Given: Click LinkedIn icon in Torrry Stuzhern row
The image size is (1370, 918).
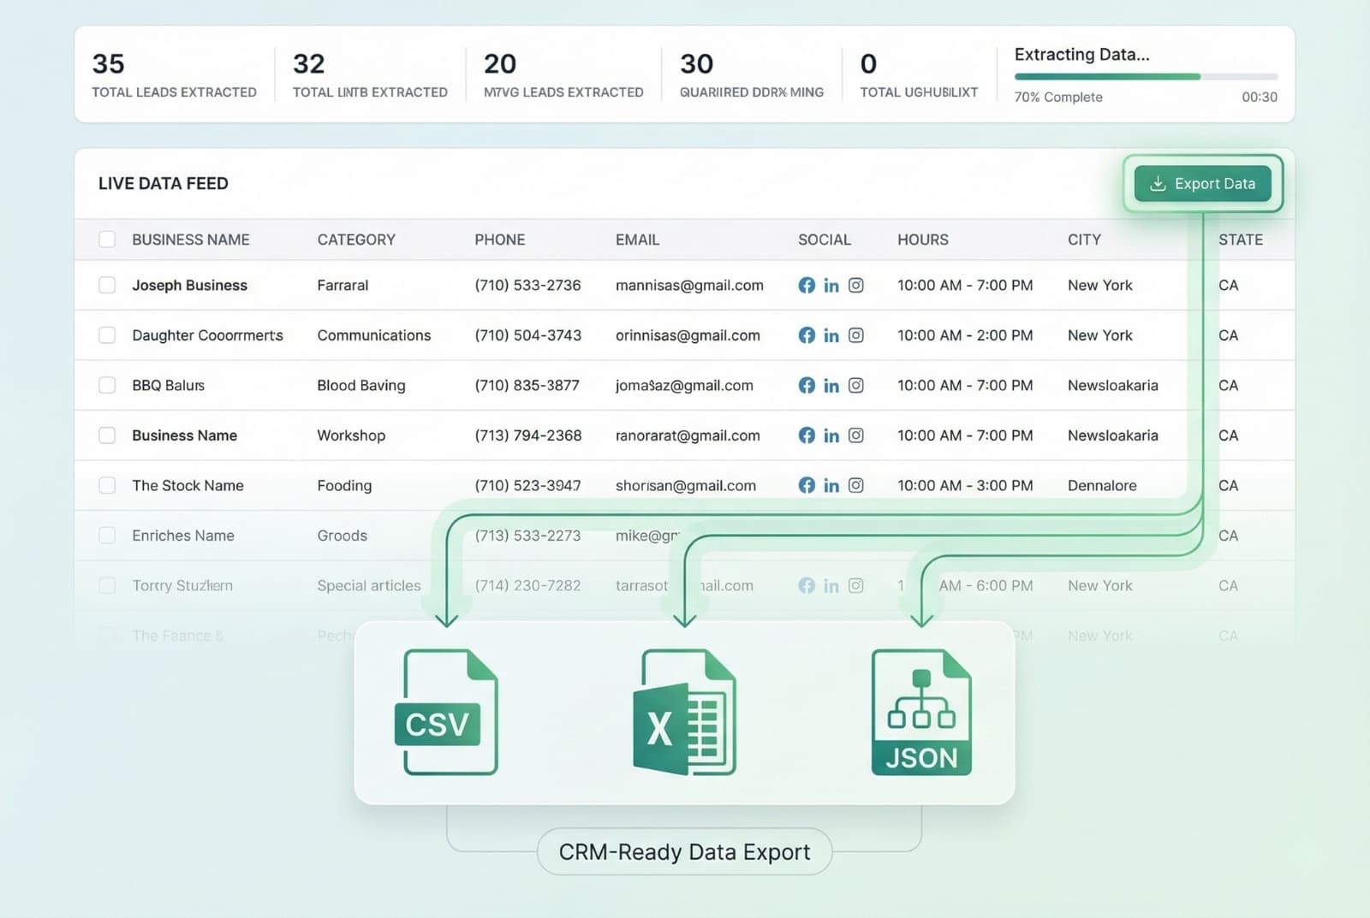Looking at the screenshot, I should pyautogui.click(x=831, y=586).
